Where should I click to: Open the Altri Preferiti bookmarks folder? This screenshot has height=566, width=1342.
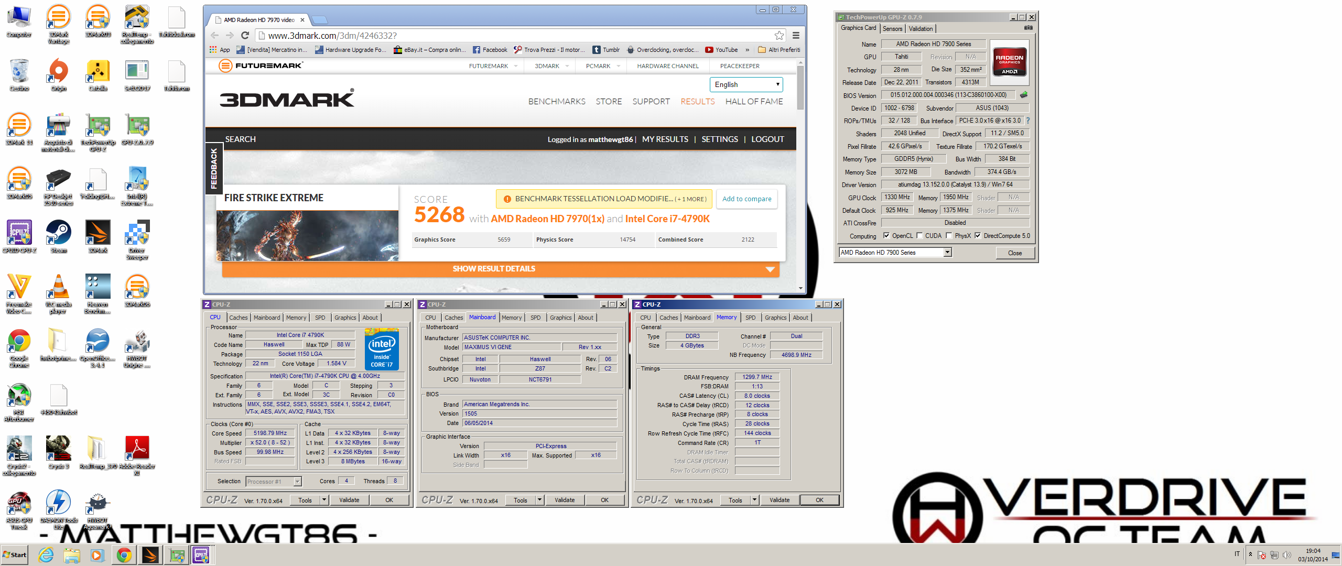click(779, 50)
